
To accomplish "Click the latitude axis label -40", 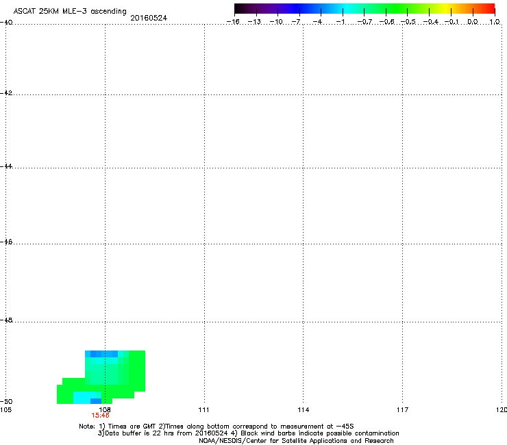I will click(6, 23).
